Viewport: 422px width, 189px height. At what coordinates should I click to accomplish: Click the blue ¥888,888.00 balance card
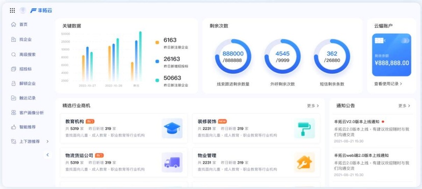pos(391,55)
